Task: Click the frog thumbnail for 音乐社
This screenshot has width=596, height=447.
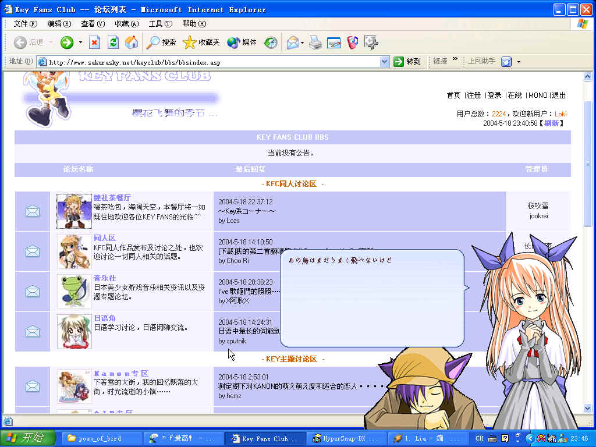Action: tap(74, 291)
